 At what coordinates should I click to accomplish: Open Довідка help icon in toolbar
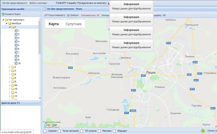tap(68, 15)
